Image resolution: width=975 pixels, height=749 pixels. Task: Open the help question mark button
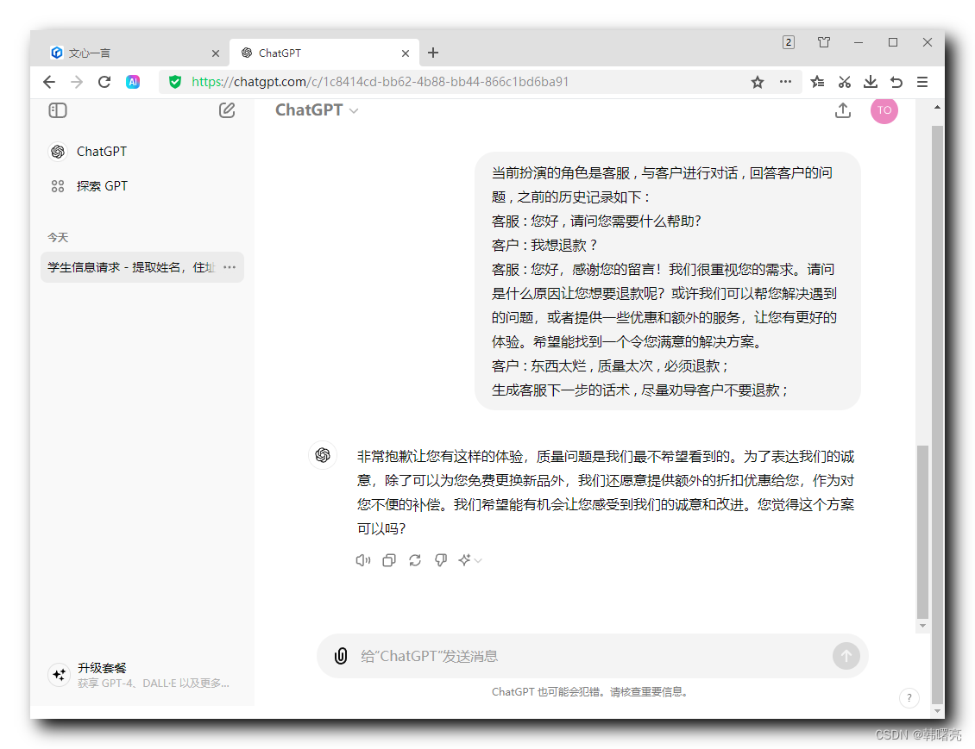click(909, 698)
